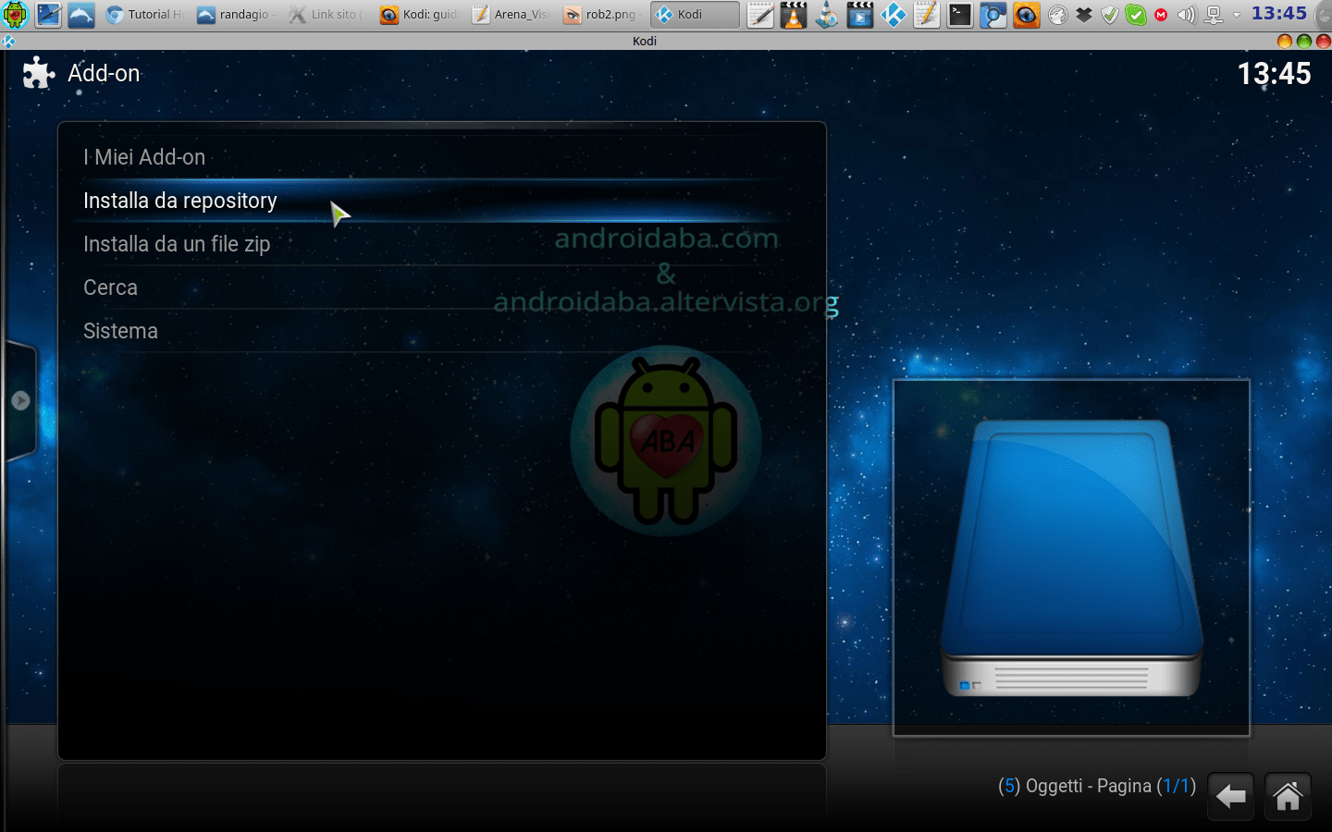Minimize the Kodi window orange button
The image size is (1332, 832).
tap(1284, 41)
